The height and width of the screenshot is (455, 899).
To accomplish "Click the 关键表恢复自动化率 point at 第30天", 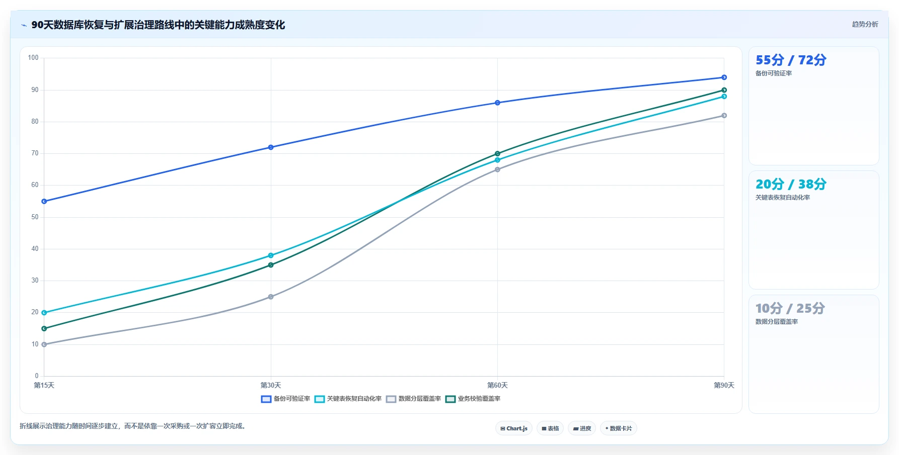I will pyautogui.click(x=271, y=255).
